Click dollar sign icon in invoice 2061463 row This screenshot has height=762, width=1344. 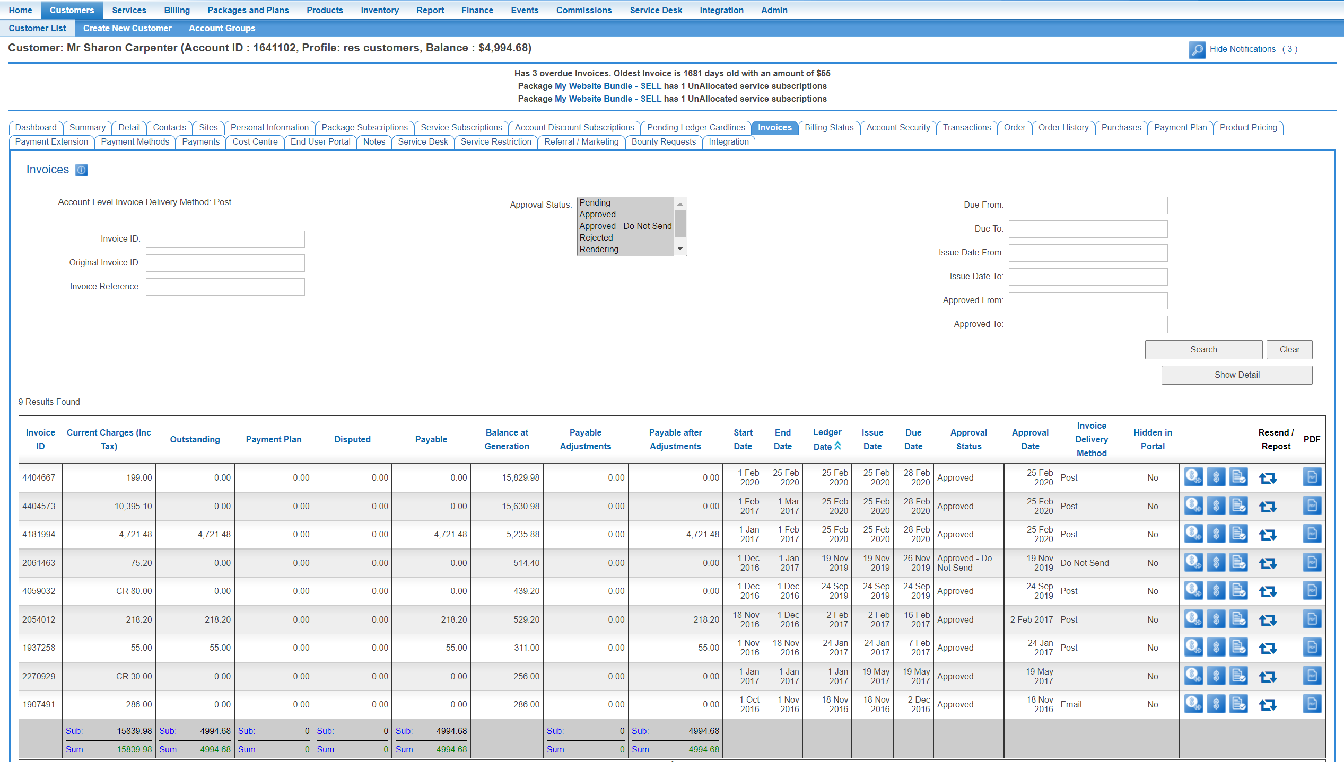[x=1216, y=562]
